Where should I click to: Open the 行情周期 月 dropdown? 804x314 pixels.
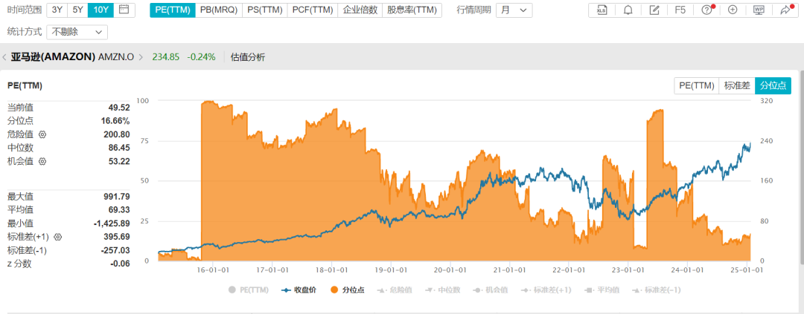(515, 10)
